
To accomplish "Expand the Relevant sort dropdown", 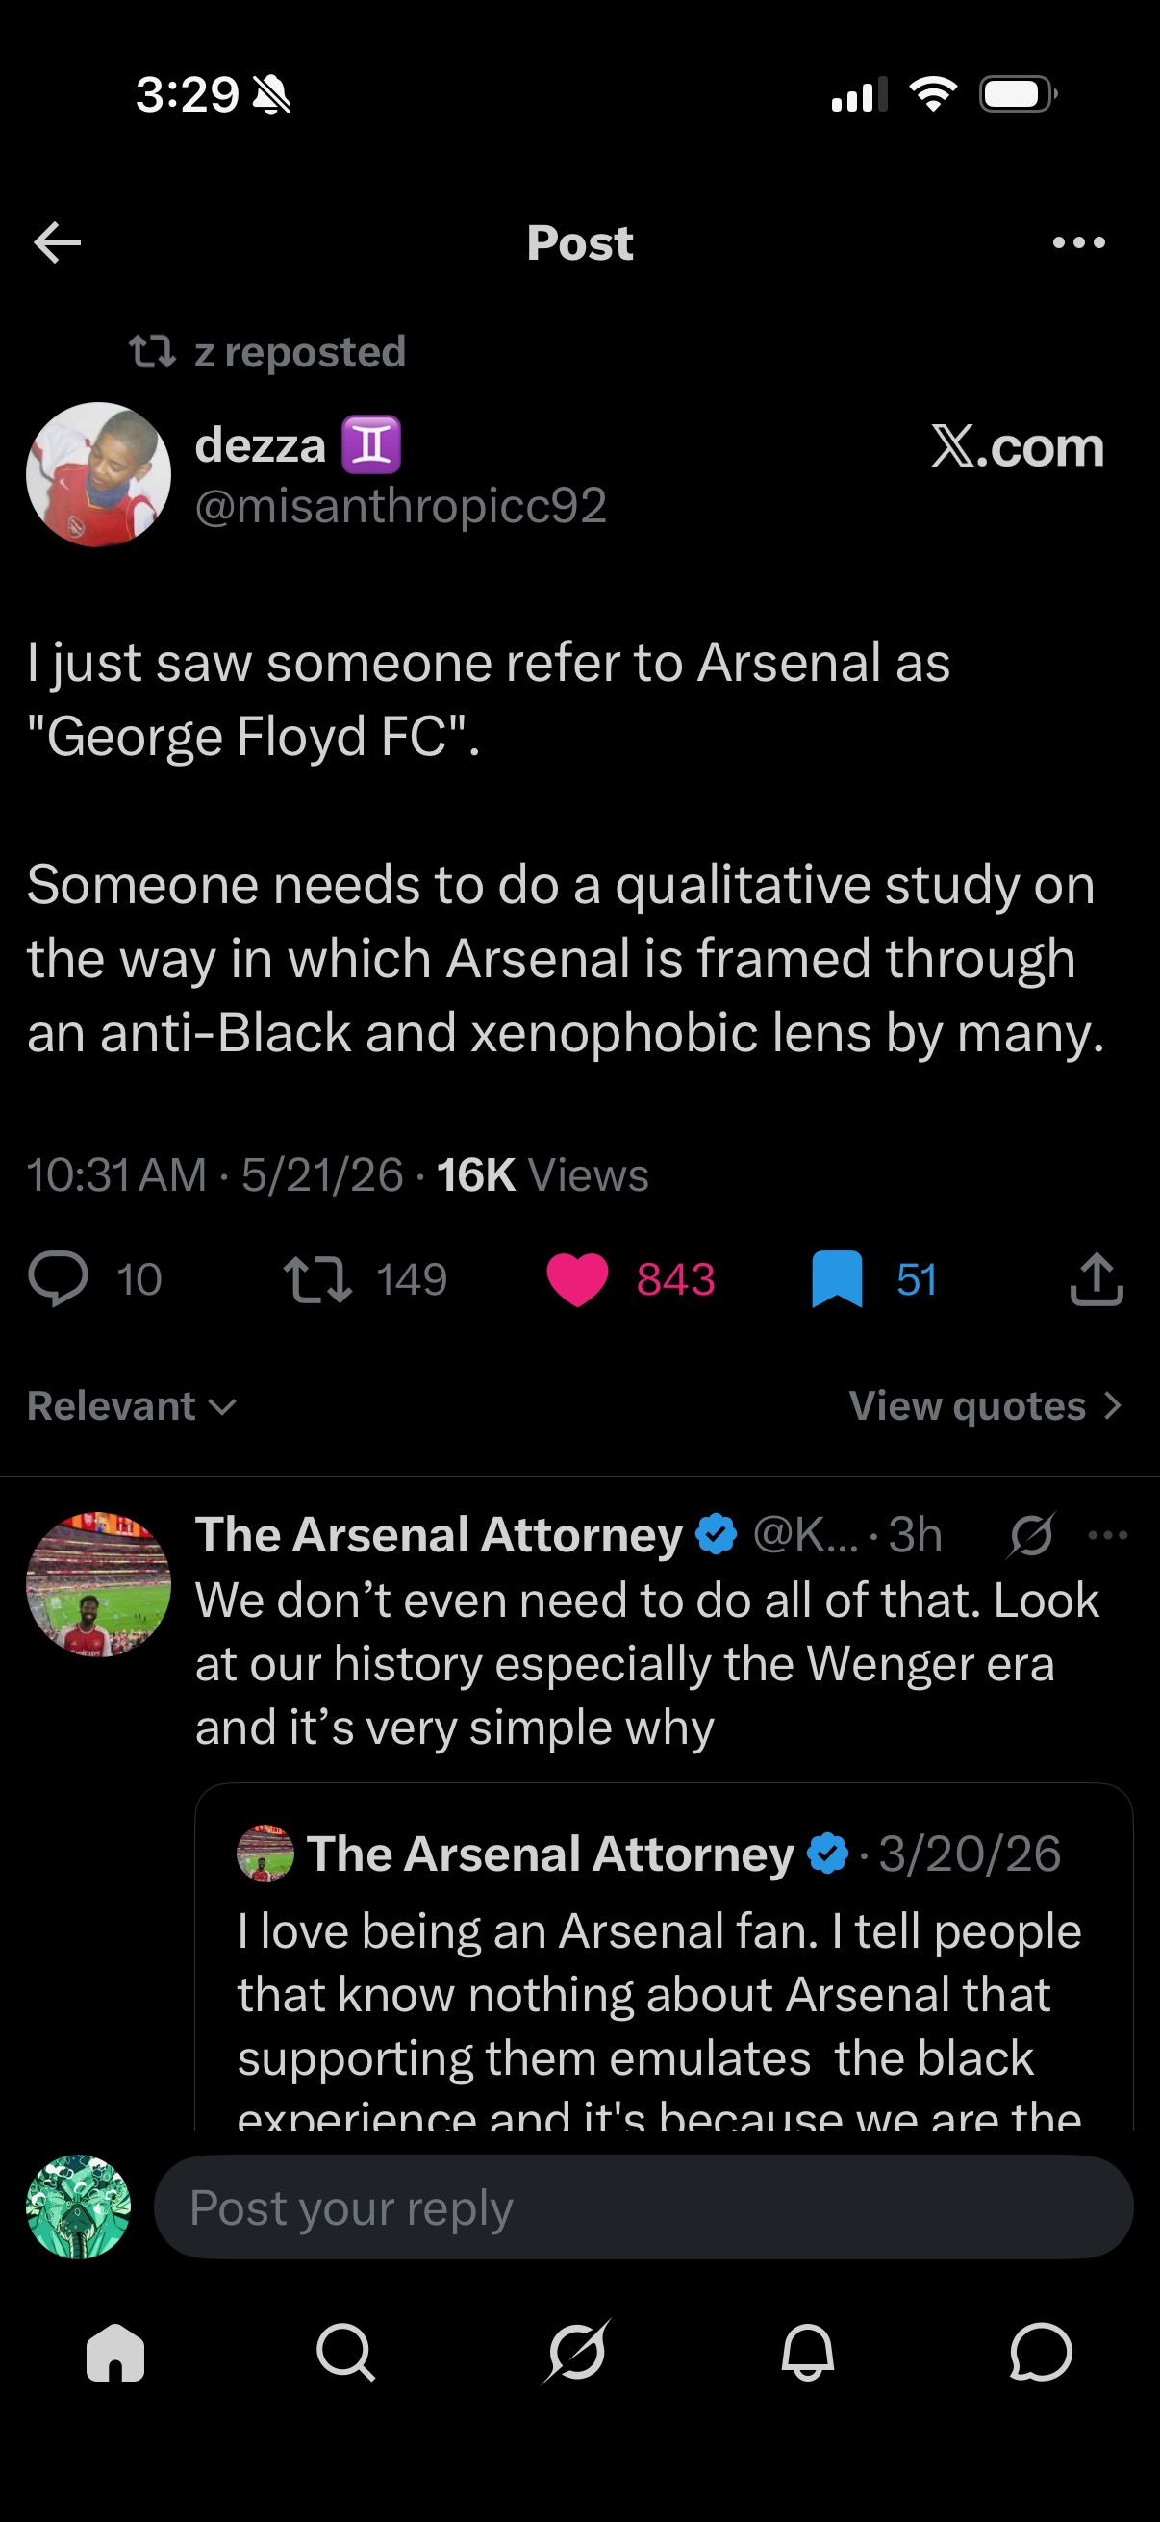I will 131,1406.
